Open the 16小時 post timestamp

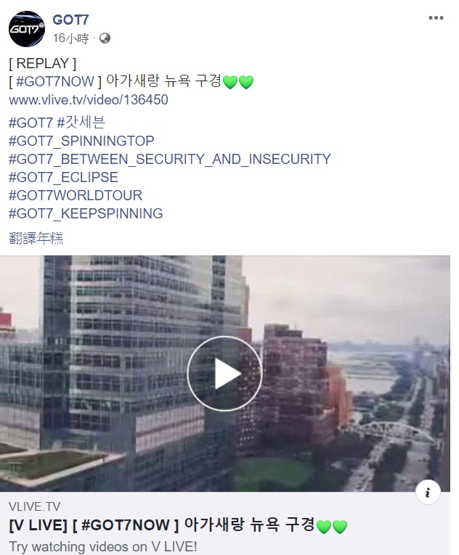70,38
